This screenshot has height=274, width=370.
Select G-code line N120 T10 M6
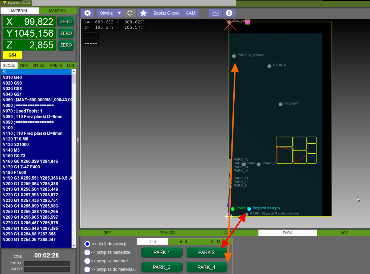tap(36, 139)
